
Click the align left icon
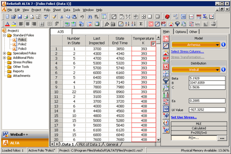pyautogui.click(x=21, y=24)
